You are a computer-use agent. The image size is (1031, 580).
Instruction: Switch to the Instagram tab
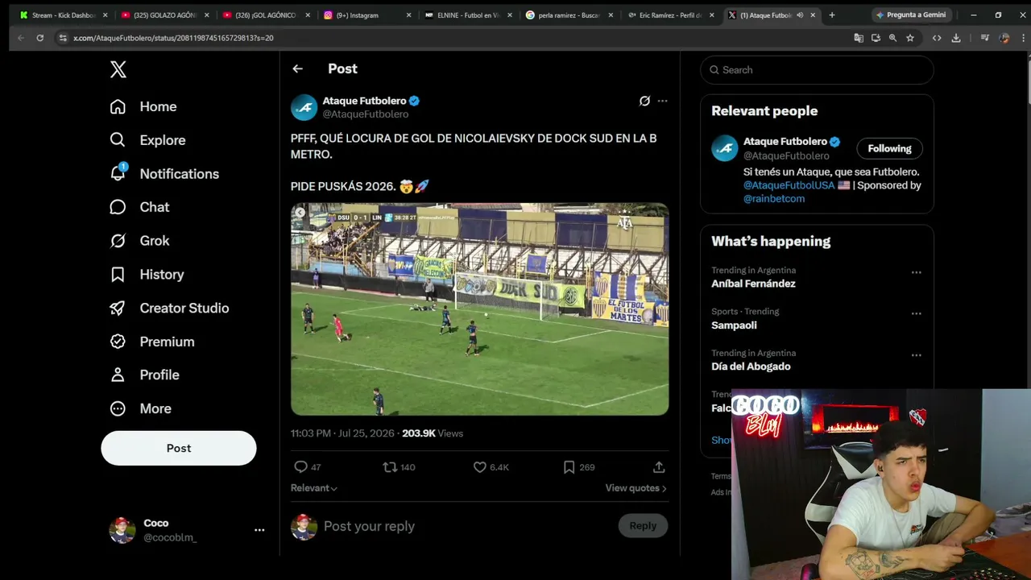[x=367, y=14]
